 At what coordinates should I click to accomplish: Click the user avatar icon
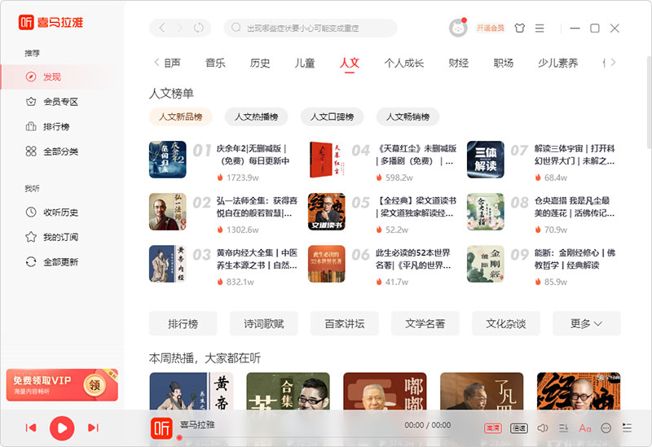[458, 28]
